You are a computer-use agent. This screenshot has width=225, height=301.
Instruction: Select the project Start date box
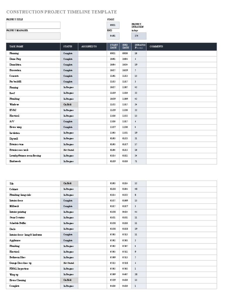[113, 25]
